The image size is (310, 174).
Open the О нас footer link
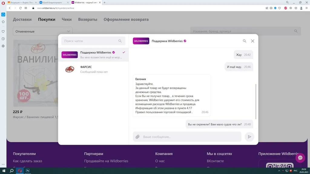pos(160,161)
